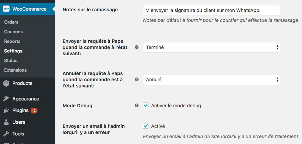This screenshot has height=144, width=302.
Task: Click the Tools wrench icon
Action: pos(6,134)
